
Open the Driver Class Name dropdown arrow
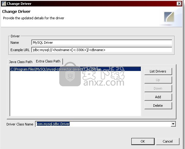coord(173,124)
